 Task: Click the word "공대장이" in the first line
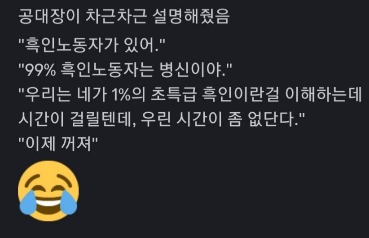(x=49, y=17)
